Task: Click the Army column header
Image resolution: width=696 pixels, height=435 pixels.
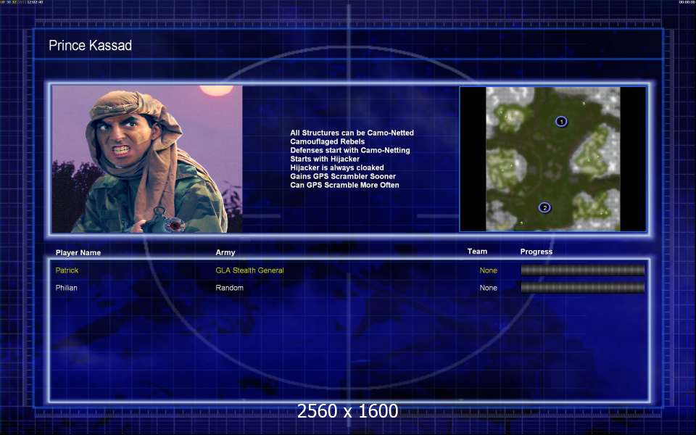Action: tap(225, 252)
